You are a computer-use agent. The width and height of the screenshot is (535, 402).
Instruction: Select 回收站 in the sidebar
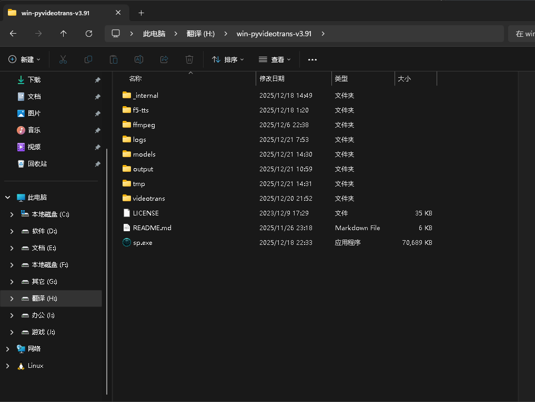(37, 164)
